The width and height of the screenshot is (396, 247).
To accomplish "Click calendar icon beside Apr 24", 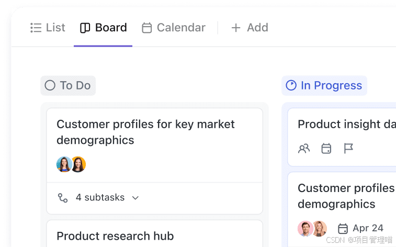I will [x=343, y=229].
